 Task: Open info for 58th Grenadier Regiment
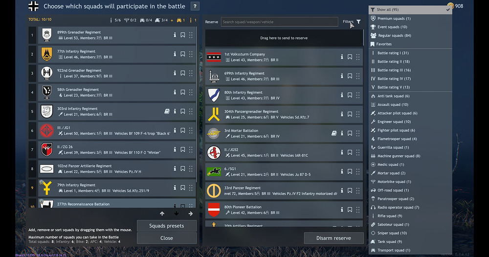click(x=175, y=92)
